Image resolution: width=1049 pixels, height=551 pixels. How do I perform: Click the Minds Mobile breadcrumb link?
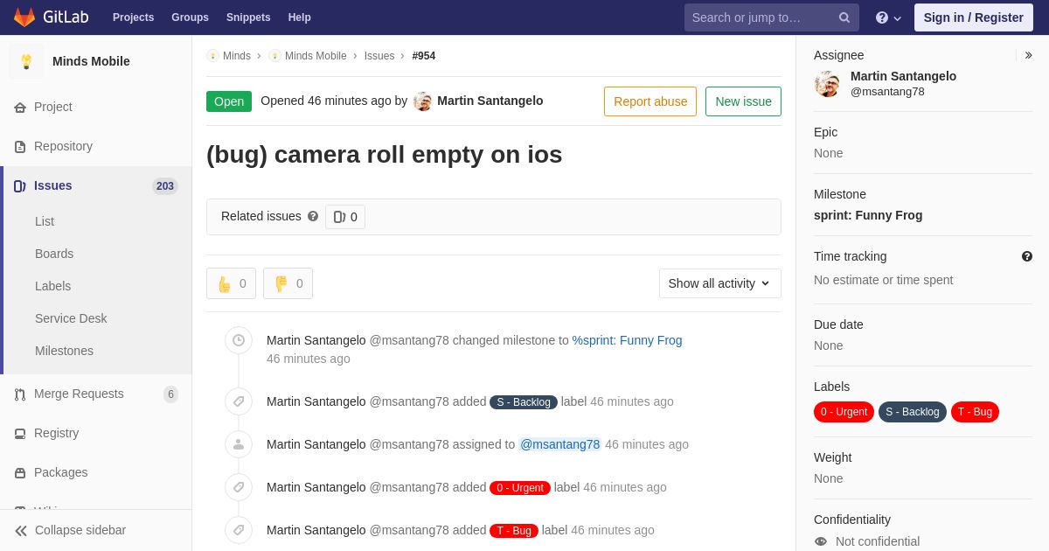pos(316,56)
